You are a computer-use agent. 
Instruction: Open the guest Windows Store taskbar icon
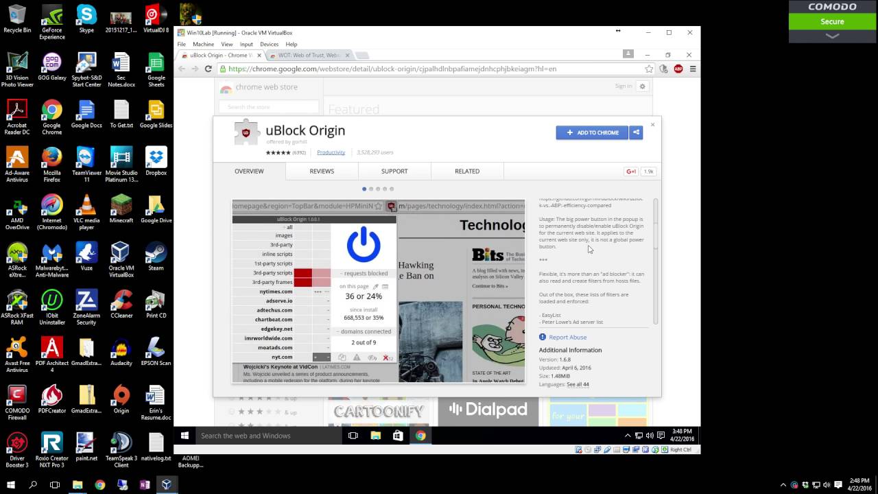[x=398, y=435]
